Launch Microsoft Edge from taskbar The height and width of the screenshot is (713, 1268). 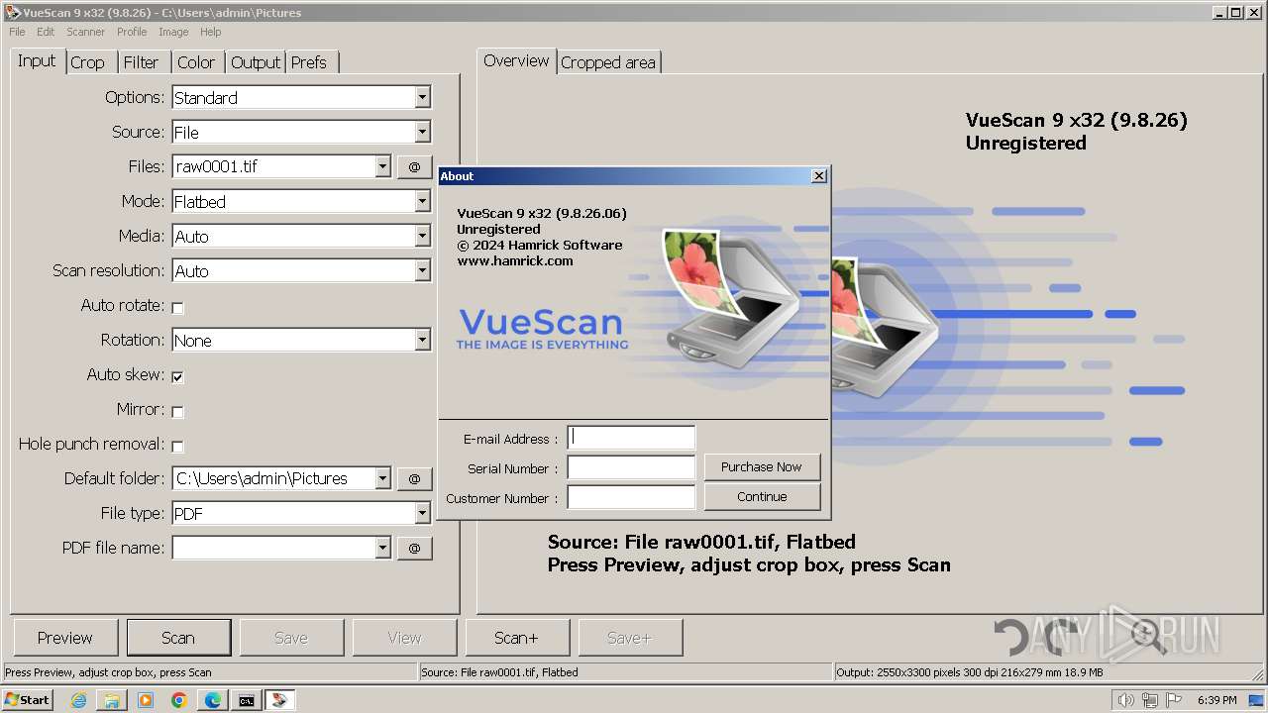(x=213, y=700)
